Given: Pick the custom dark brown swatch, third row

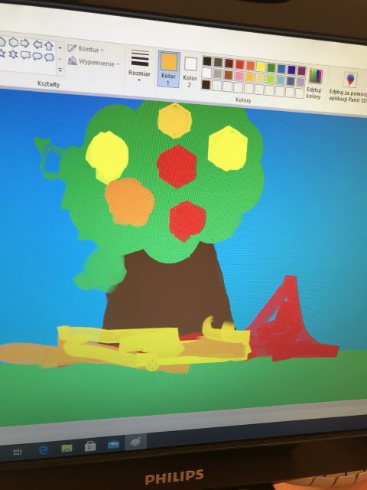Looking at the screenshot, I should (206, 84).
